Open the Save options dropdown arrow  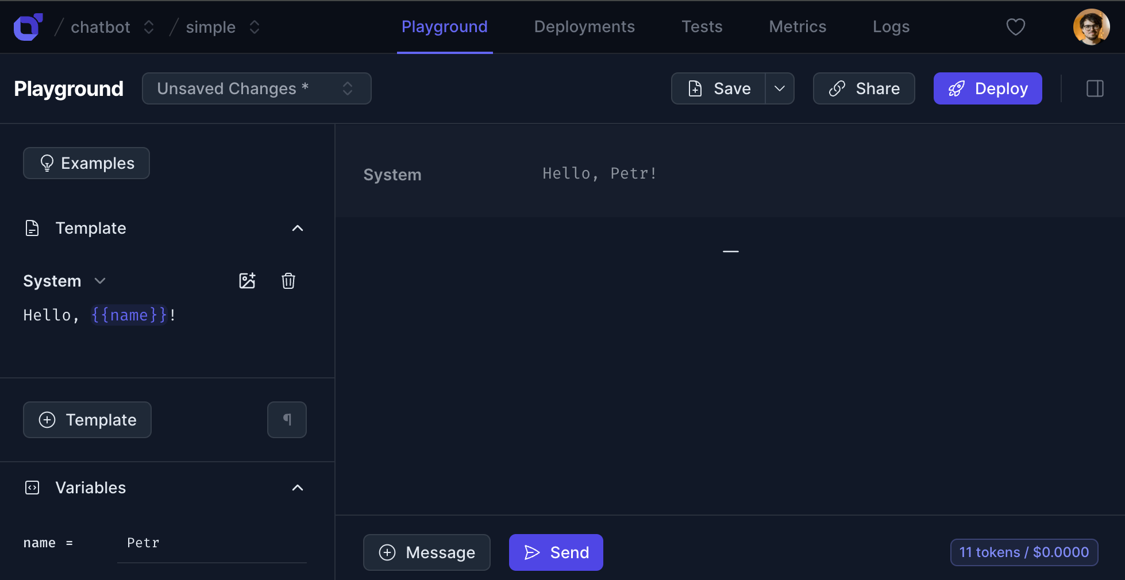pos(780,88)
